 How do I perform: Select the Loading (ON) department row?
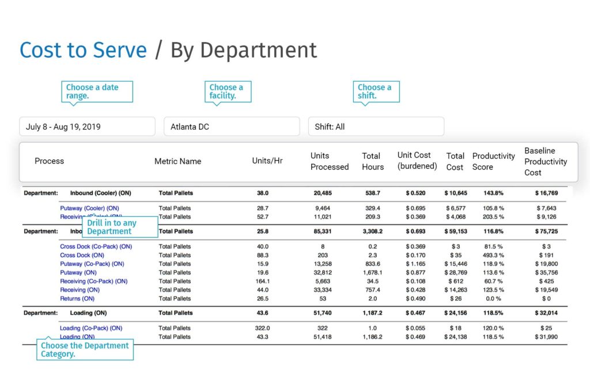coord(89,313)
